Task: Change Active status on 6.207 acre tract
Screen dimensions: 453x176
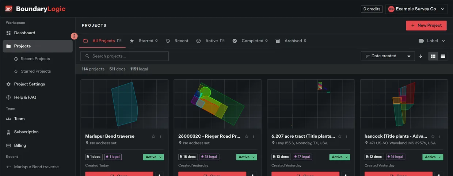Action: [340, 157]
